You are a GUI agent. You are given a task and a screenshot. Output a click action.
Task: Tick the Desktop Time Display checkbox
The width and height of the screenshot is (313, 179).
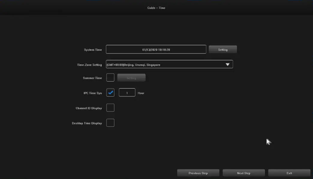(x=110, y=123)
